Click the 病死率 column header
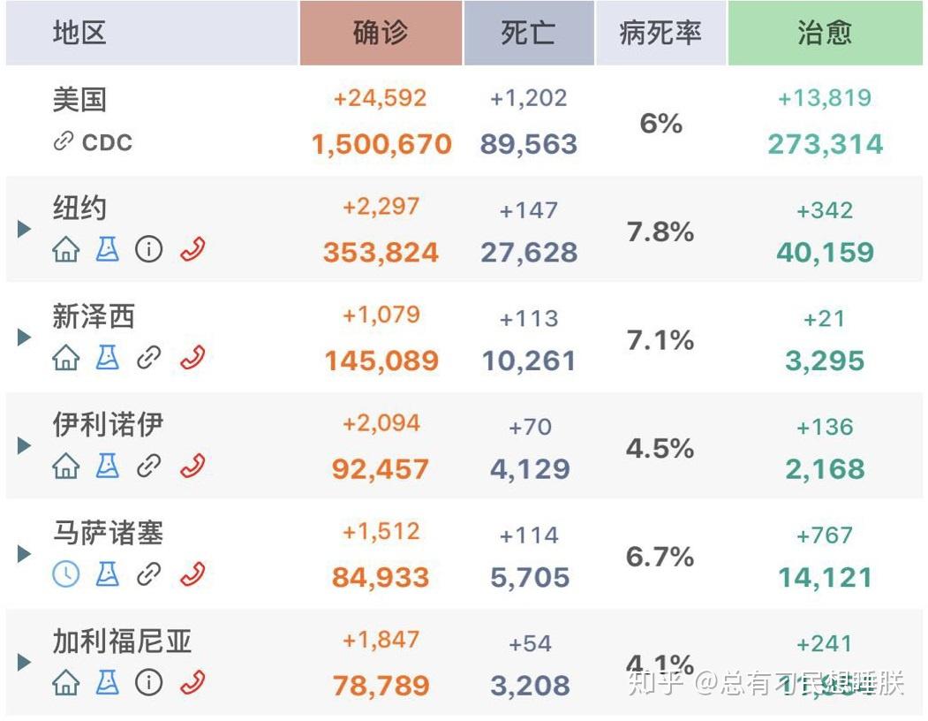The width and height of the screenshot is (928, 721). coord(660,33)
